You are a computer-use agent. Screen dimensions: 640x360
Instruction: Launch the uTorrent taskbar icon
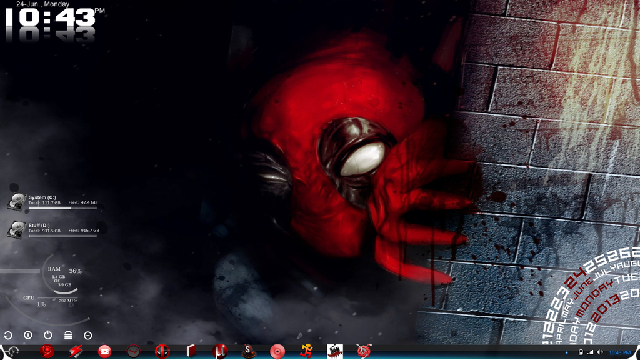pyautogui.click(x=219, y=351)
